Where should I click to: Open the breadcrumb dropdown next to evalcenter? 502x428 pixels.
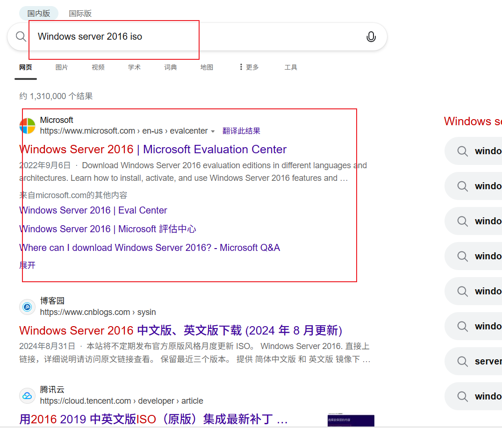[213, 131]
